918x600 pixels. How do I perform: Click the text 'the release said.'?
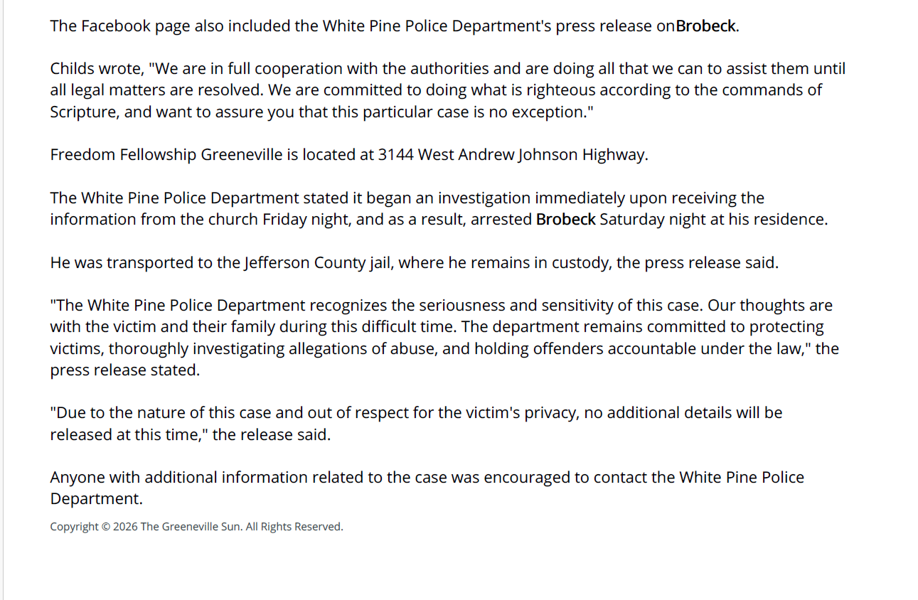tap(272, 434)
